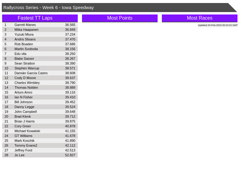The height and width of the screenshot is (181, 242).
Task: Click the Updated timestamp text
Action: [217, 25]
